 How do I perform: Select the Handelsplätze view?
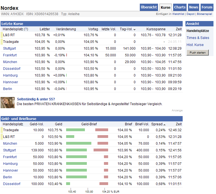(x=198, y=31)
